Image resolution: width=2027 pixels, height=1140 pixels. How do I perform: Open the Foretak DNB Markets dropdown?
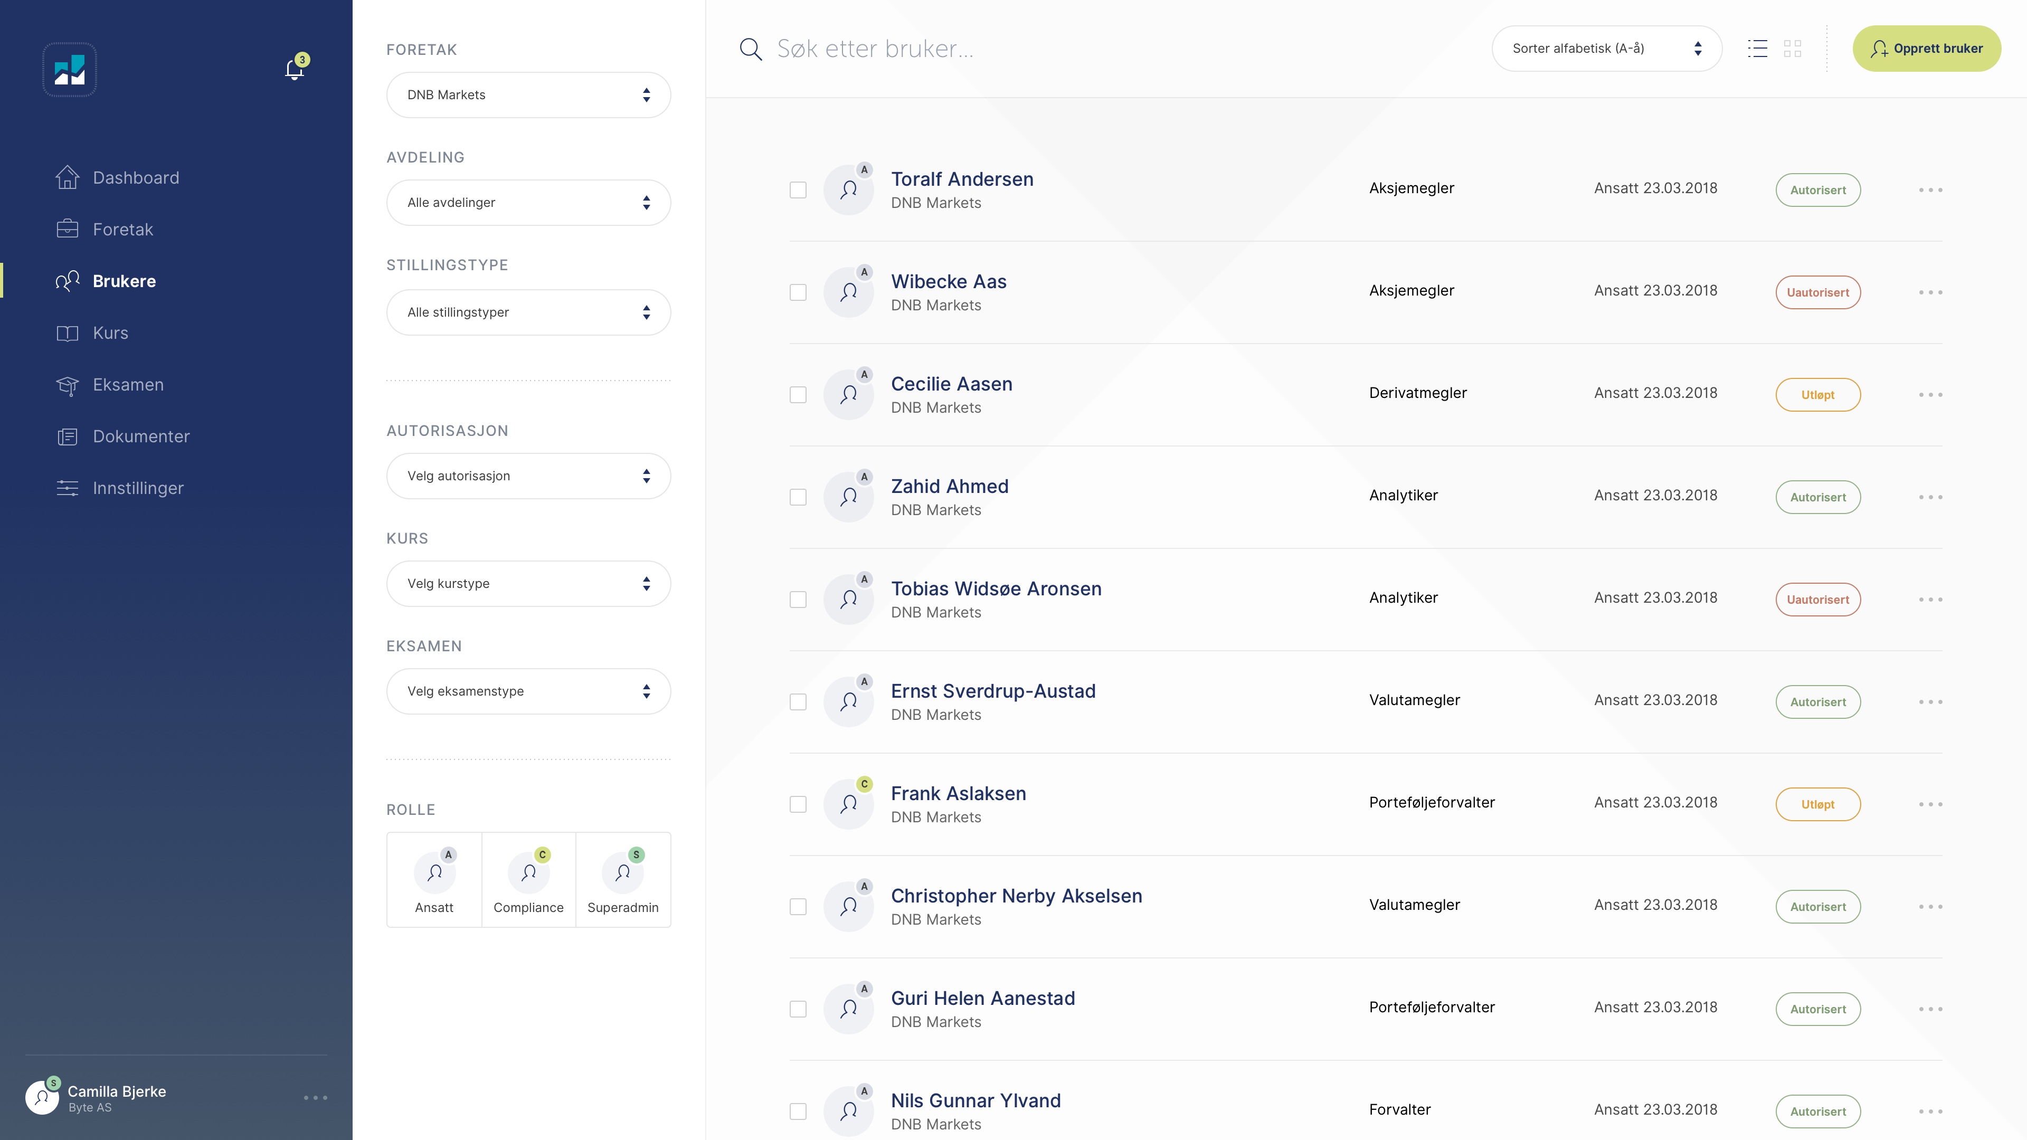click(528, 94)
